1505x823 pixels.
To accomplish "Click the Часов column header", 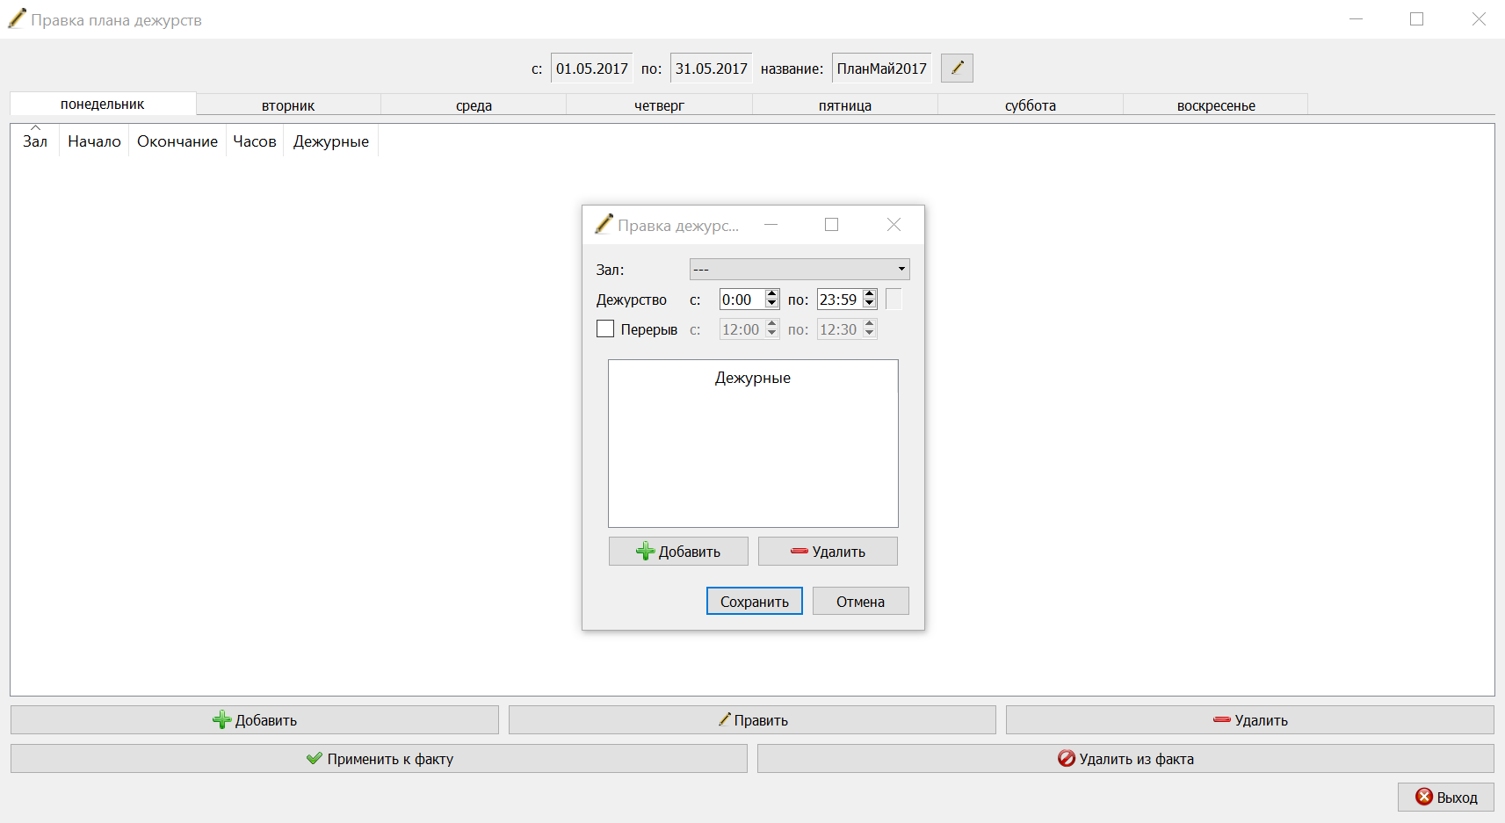I will (255, 141).
